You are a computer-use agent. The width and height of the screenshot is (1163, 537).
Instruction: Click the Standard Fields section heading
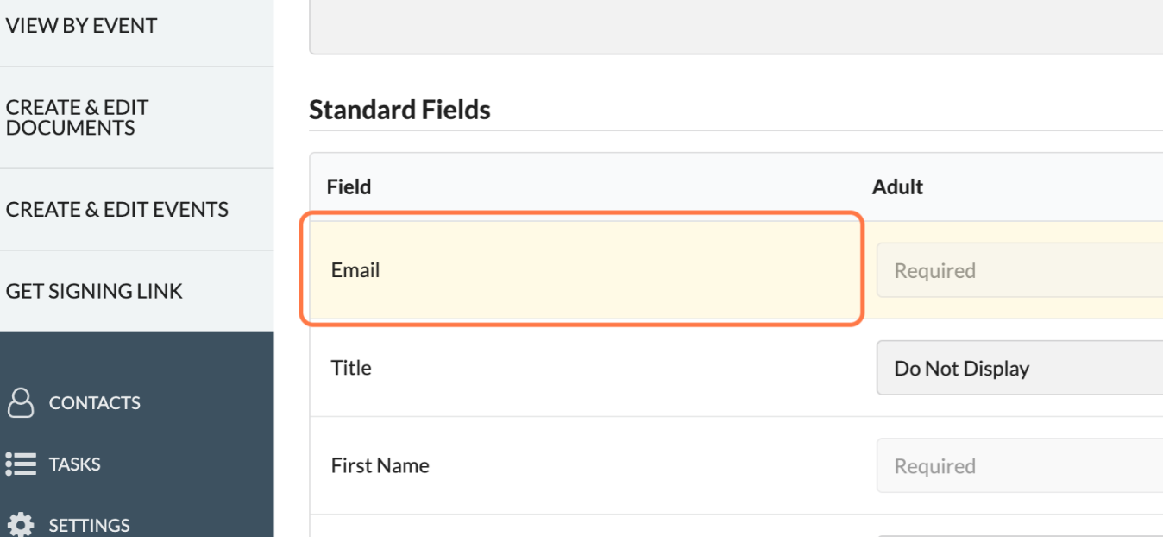pyautogui.click(x=399, y=110)
